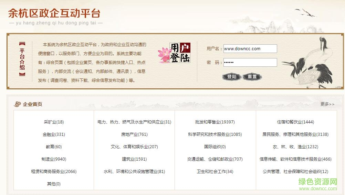Viewport: 345px width, 195px height.
Task: Open the 更多>> link in 企业黄页
Action: 327,104
